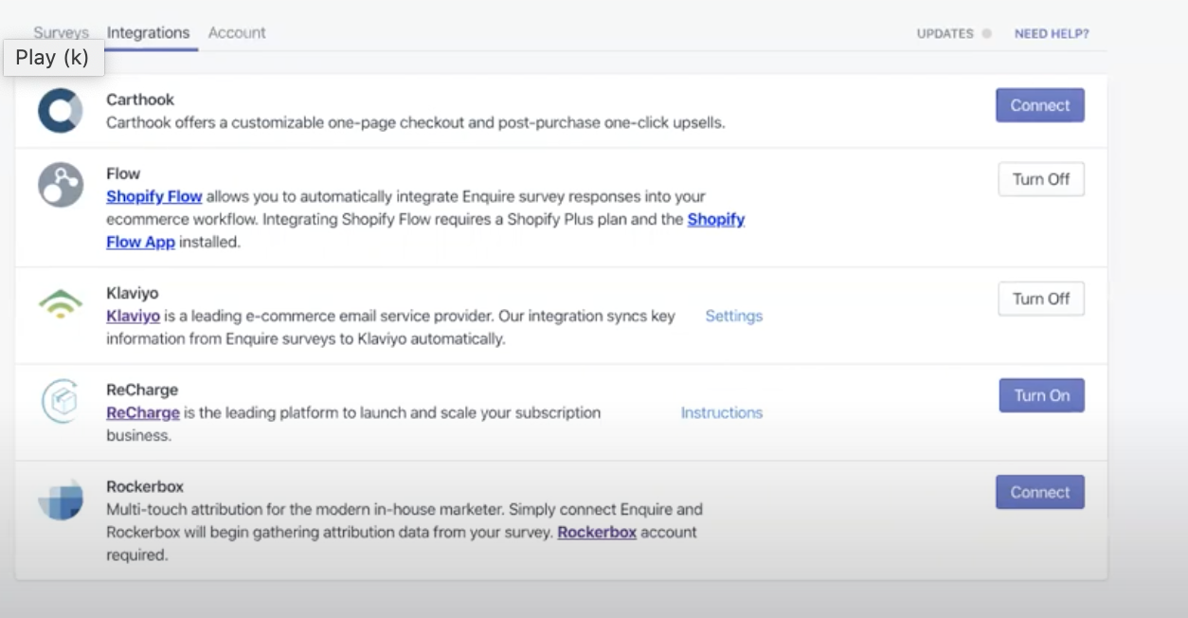This screenshot has width=1188, height=618.
Task: Connect the Carthook integration
Action: [1039, 105]
